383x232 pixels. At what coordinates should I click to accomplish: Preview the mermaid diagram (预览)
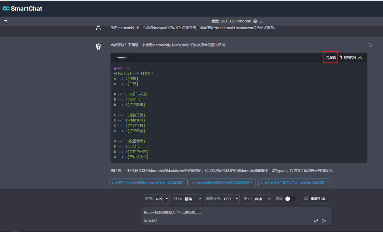coord(331,57)
